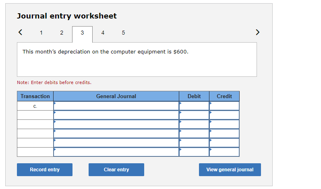Click the Record entry button
The height and width of the screenshot is (189, 321).
[x=45, y=170]
